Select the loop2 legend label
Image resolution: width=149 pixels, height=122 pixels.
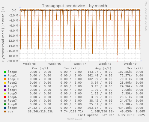tap(12, 83)
